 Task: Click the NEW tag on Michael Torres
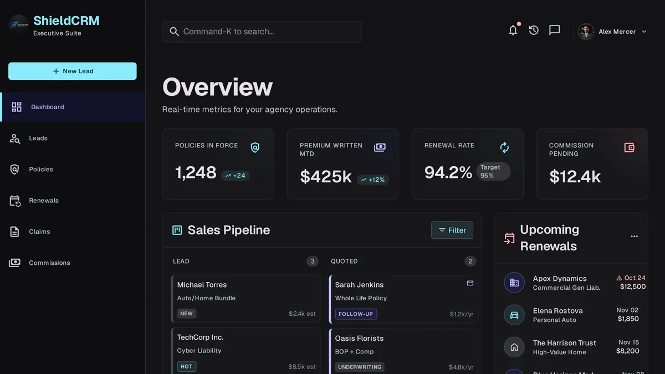(187, 314)
